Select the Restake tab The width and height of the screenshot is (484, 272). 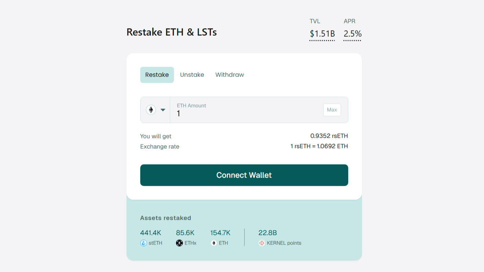157,75
